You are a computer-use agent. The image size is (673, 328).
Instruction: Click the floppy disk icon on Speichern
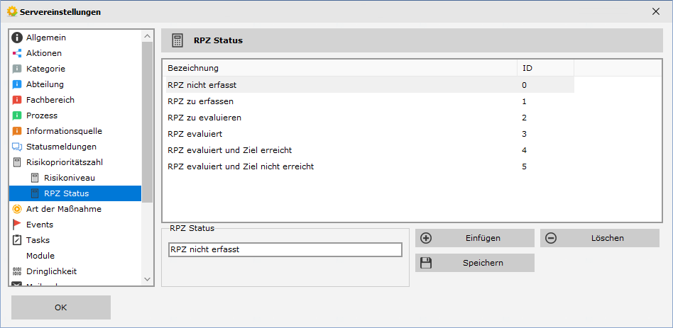(426, 263)
